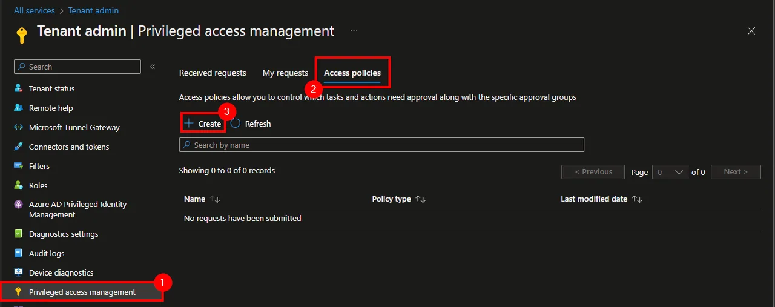Click 'Showing 0 to 0 of 0 records' text
Image resolution: width=775 pixels, height=307 pixels.
tap(227, 171)
